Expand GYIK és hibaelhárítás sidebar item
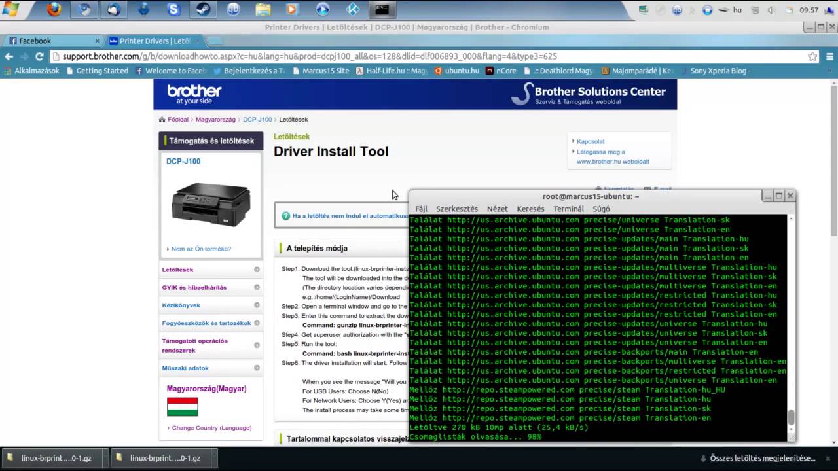838x471 pixels. point(211,287)
